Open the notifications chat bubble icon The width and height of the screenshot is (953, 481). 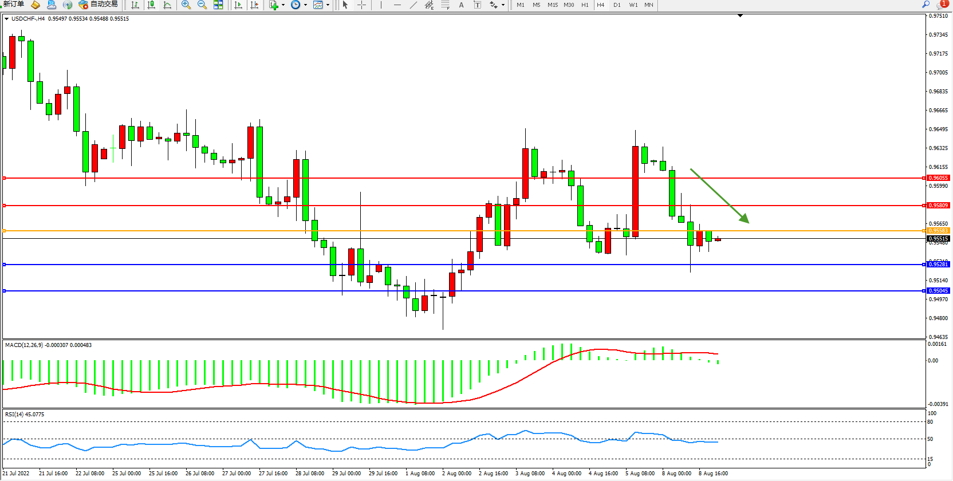point(942,5)
